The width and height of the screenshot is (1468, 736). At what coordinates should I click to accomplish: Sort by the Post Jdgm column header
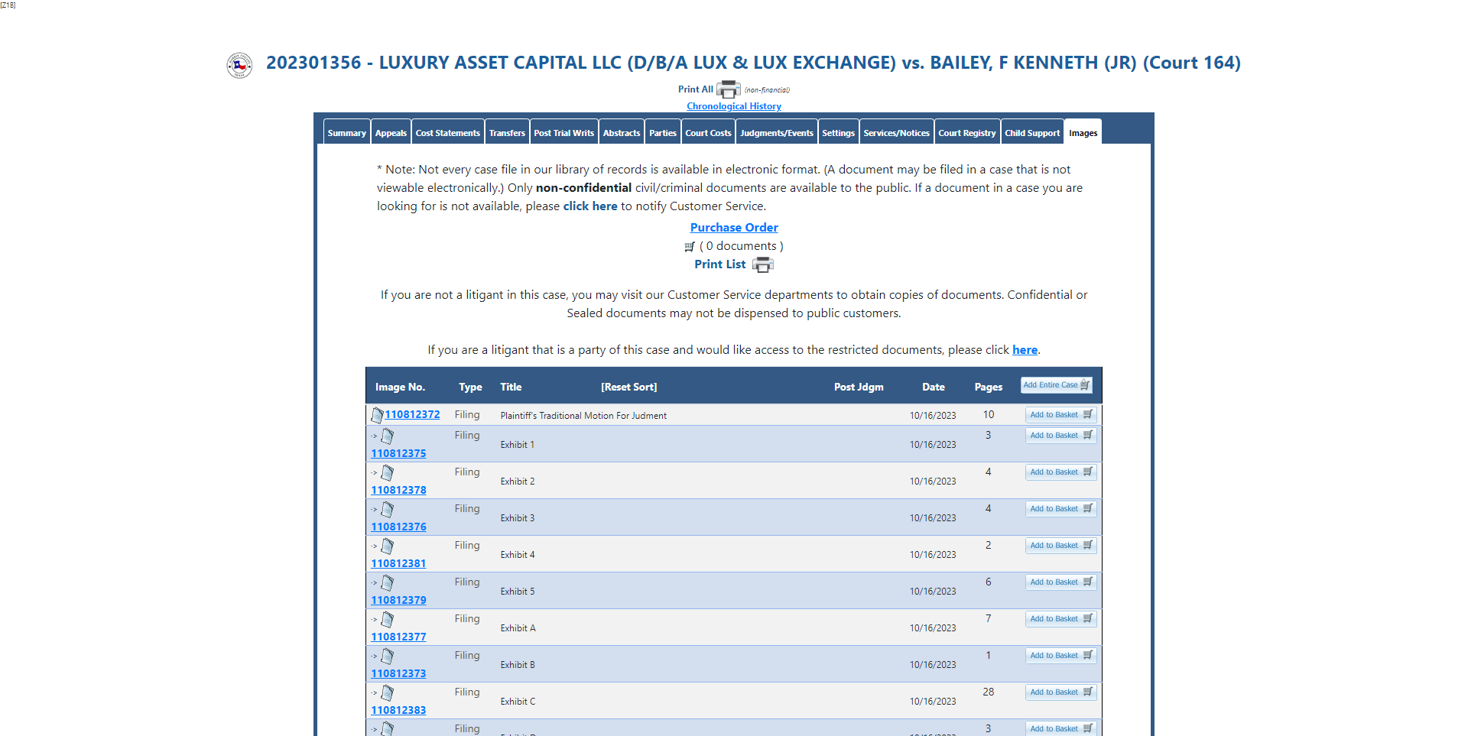point(859,387)
